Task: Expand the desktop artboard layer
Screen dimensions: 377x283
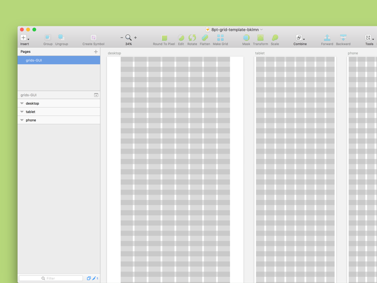Action: coord(22,103)
